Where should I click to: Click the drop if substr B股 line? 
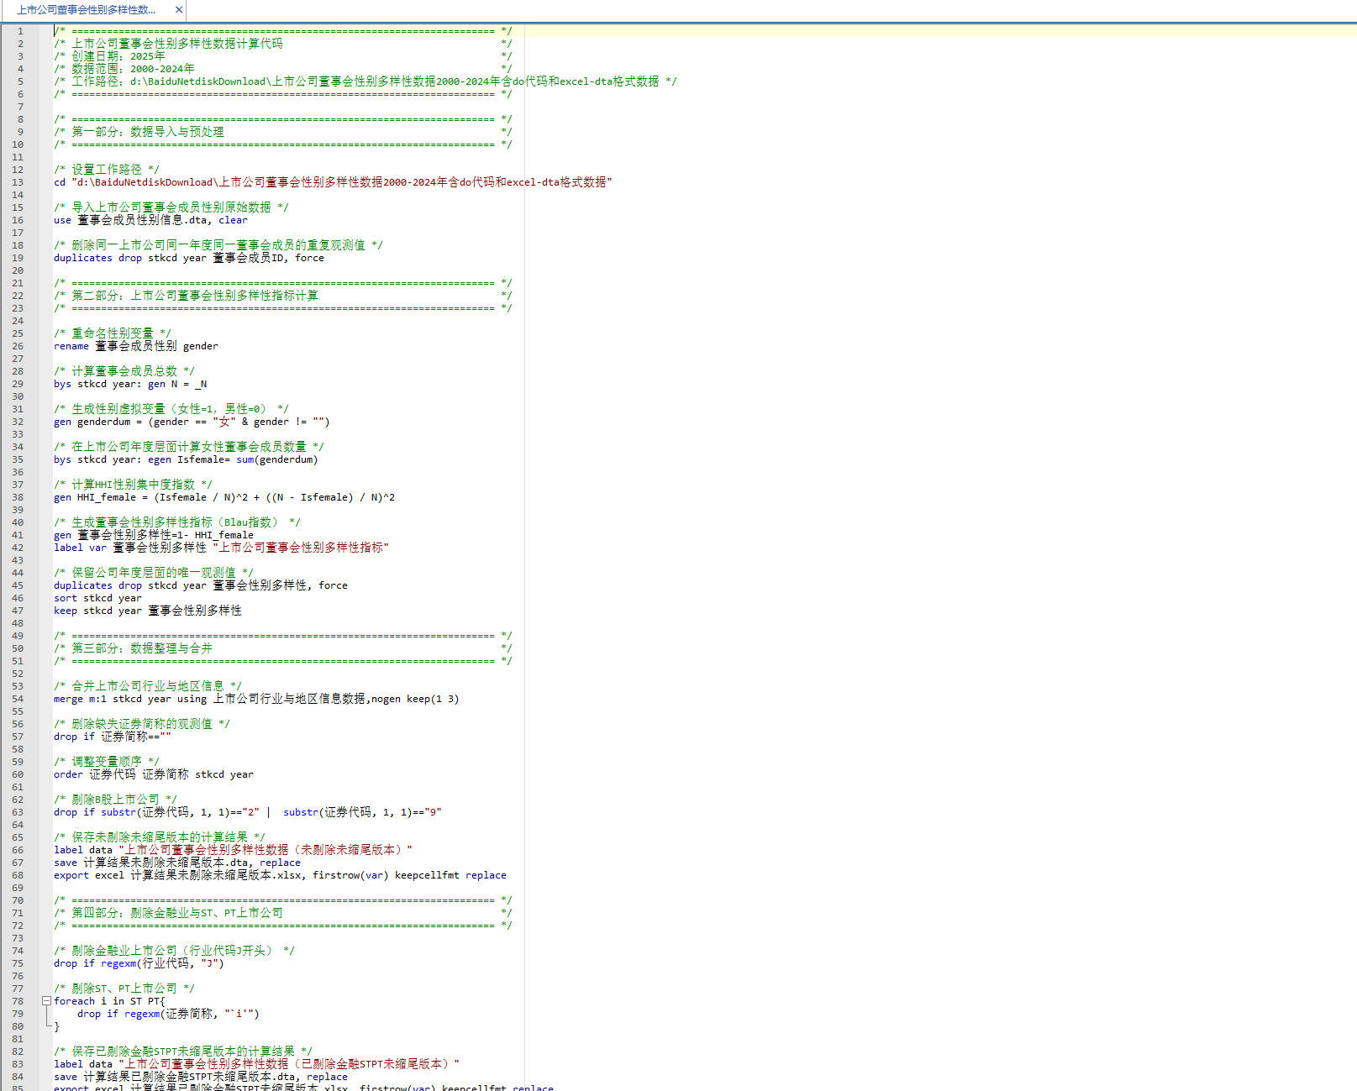[x=247, y=812]
